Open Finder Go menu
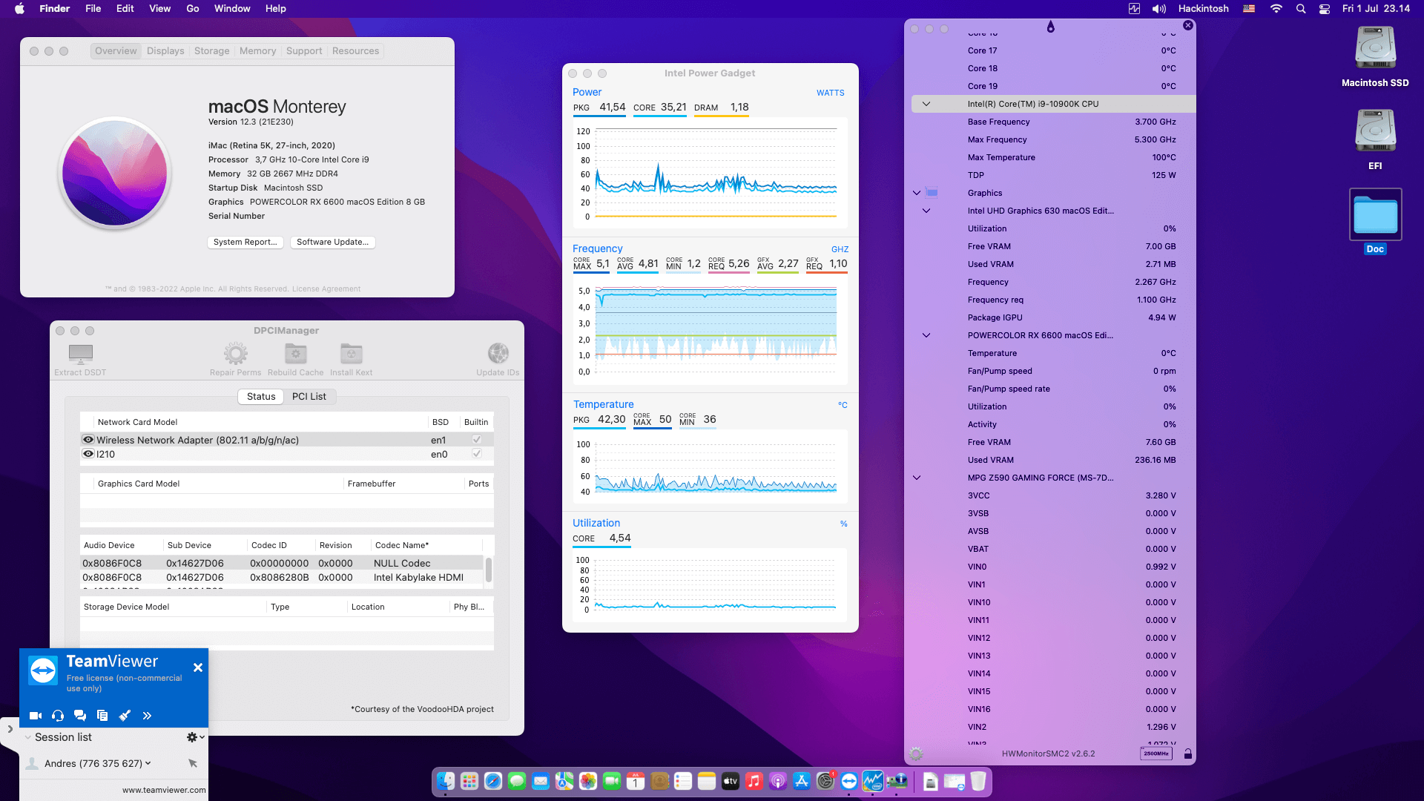Image resolution: width=1424 pixels, height=801 pixels. click(x=193, y=9)
